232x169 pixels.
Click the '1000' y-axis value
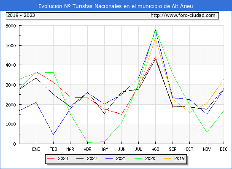[11, 124]
